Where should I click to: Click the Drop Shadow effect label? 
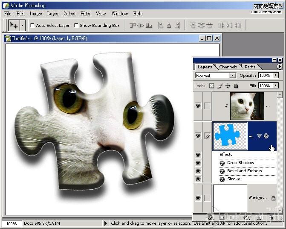click(x=240, y=163)
